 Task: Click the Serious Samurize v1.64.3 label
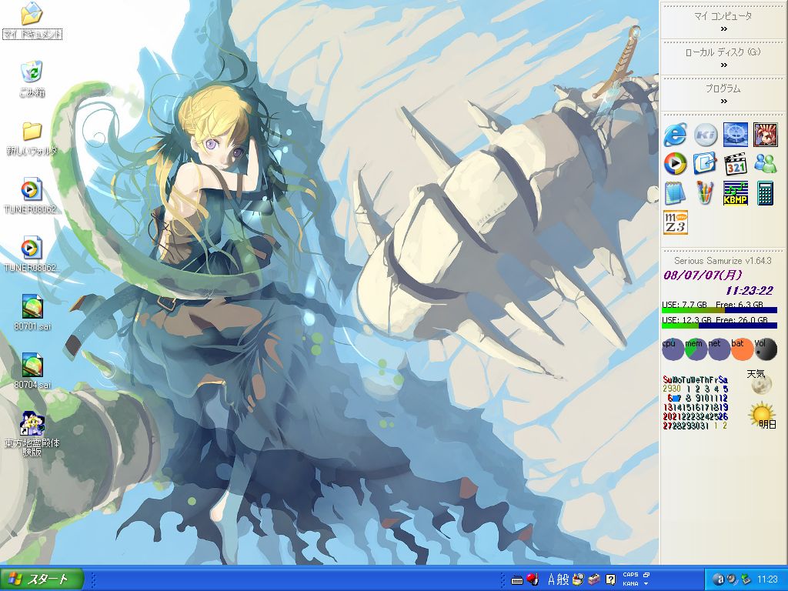click(x=723, y=261)
